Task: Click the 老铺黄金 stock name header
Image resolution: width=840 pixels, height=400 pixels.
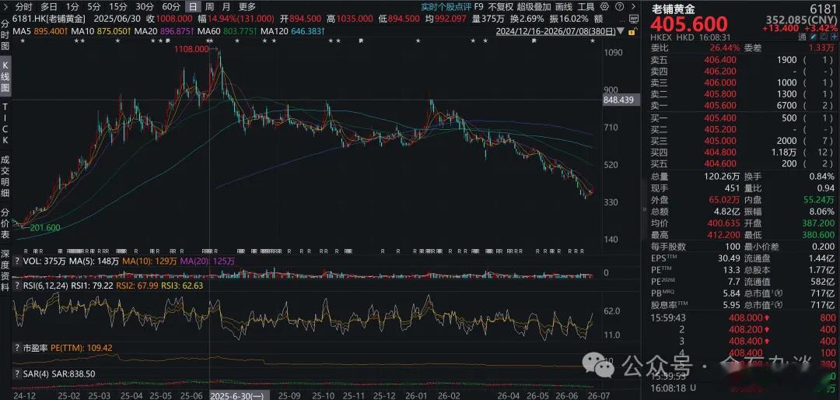Action: point(674,9)
